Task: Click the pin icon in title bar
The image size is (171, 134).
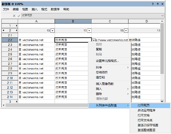Action: [x=158, y=4]
